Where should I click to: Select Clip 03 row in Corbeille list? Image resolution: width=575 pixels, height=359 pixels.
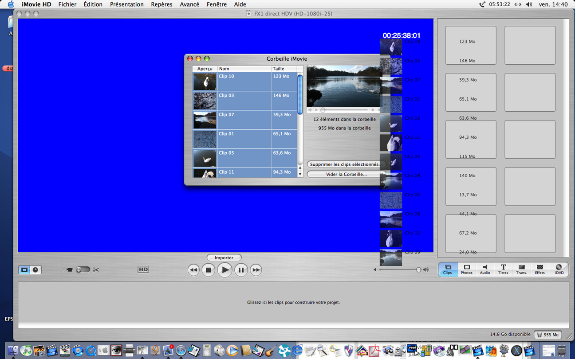245,101
